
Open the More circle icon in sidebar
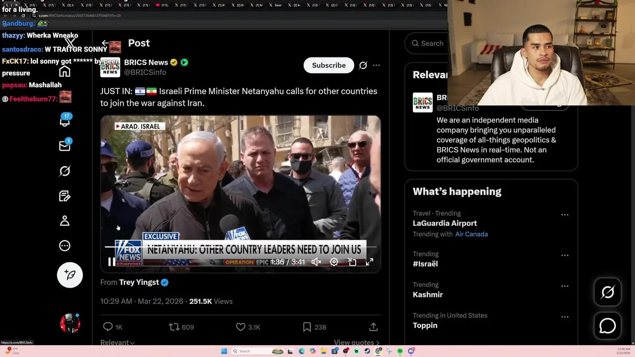point(64,245)
